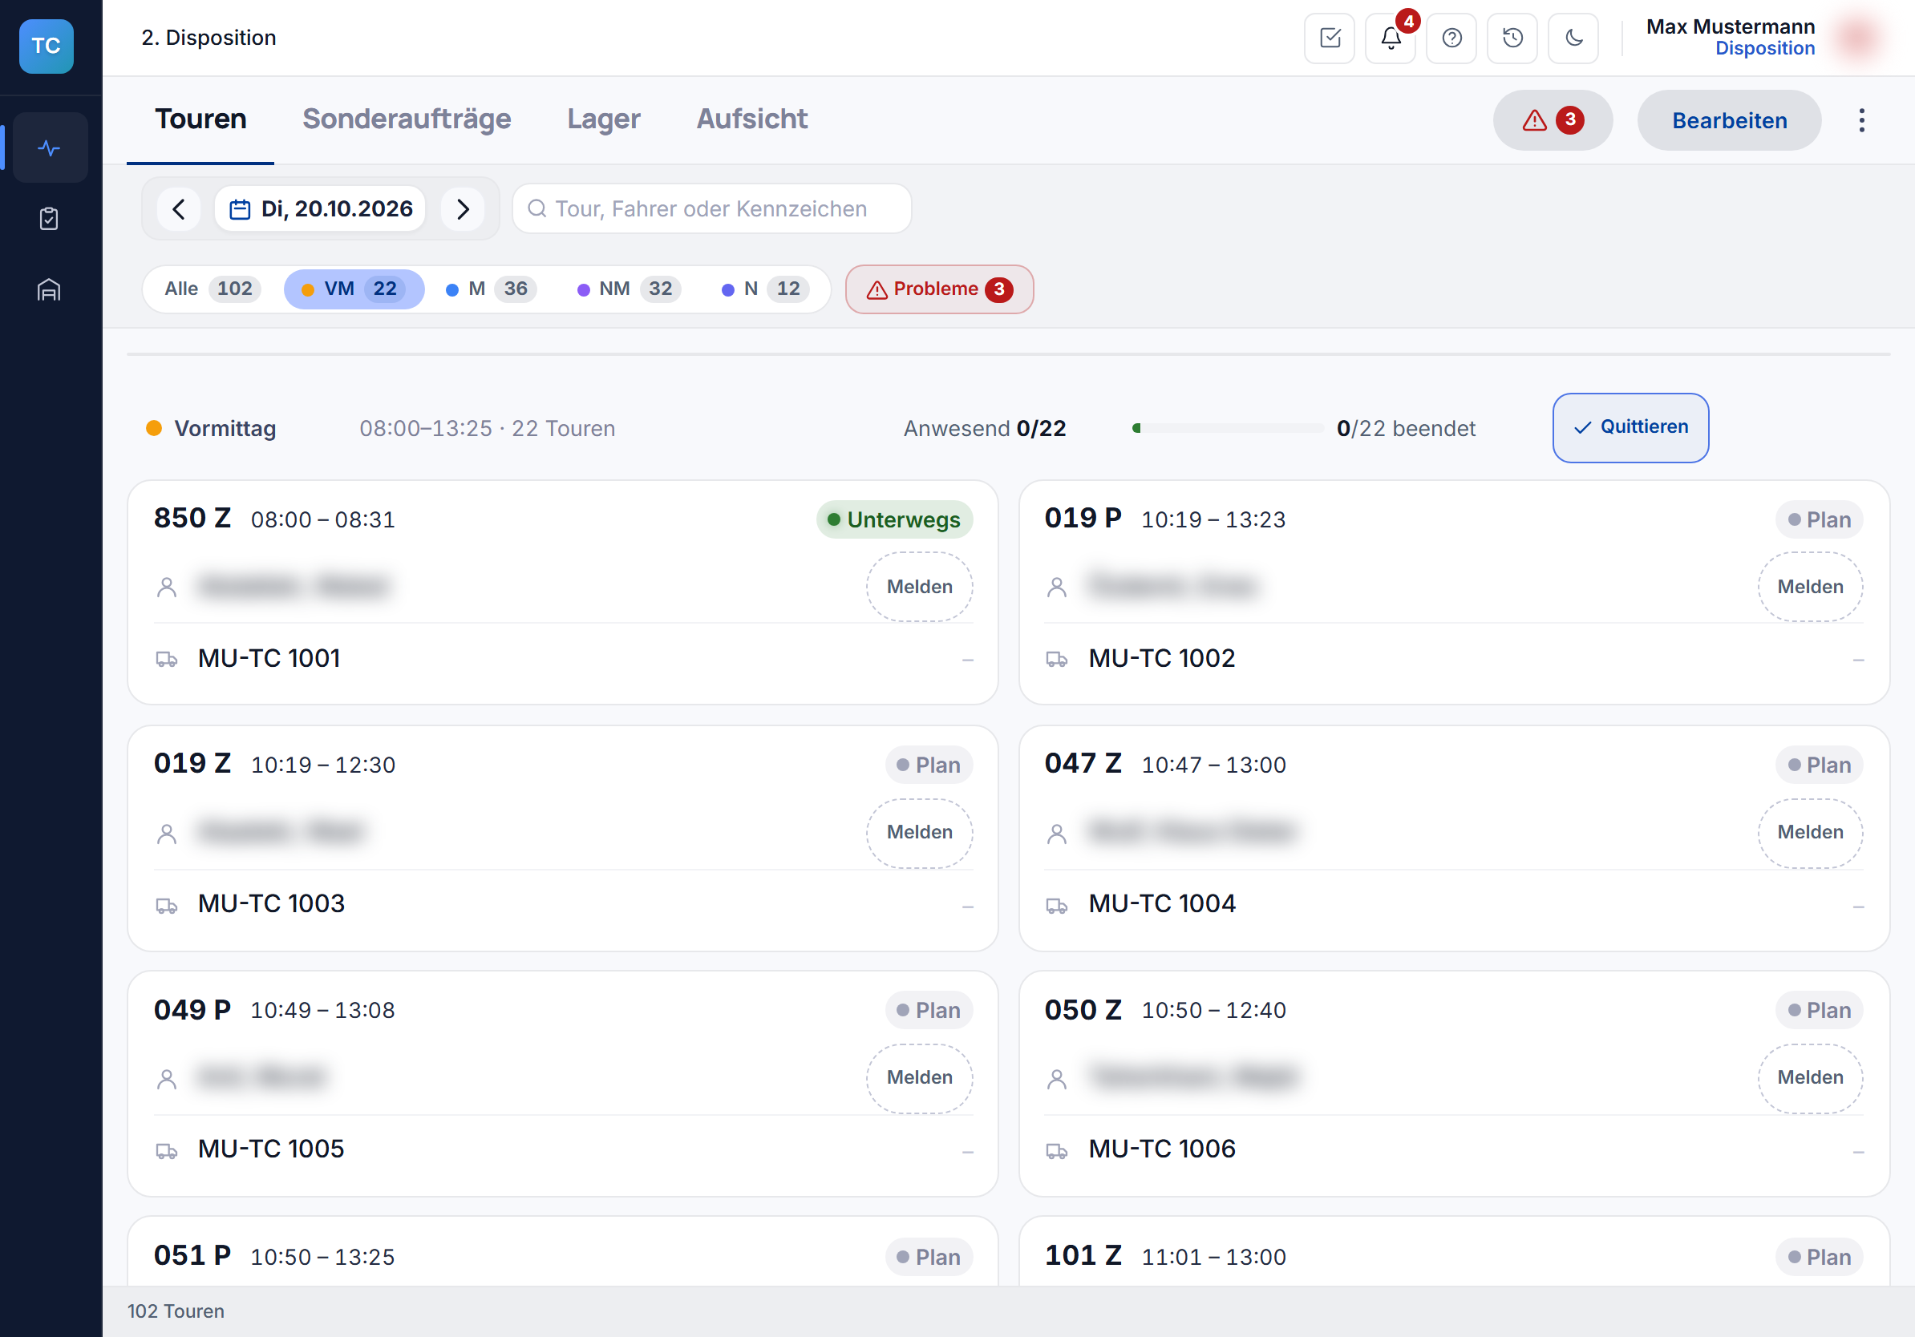Open the activity pulse icon in sidebar
The height and width of the screenshot is (1337, 1915).
[50, 147]
